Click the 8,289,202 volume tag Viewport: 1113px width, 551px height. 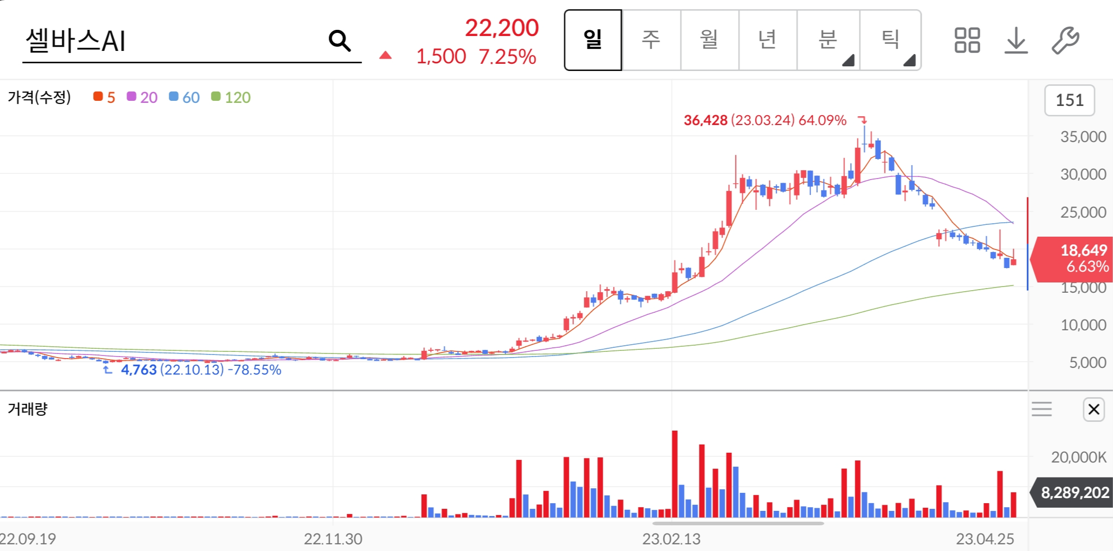pos(1072,492)
